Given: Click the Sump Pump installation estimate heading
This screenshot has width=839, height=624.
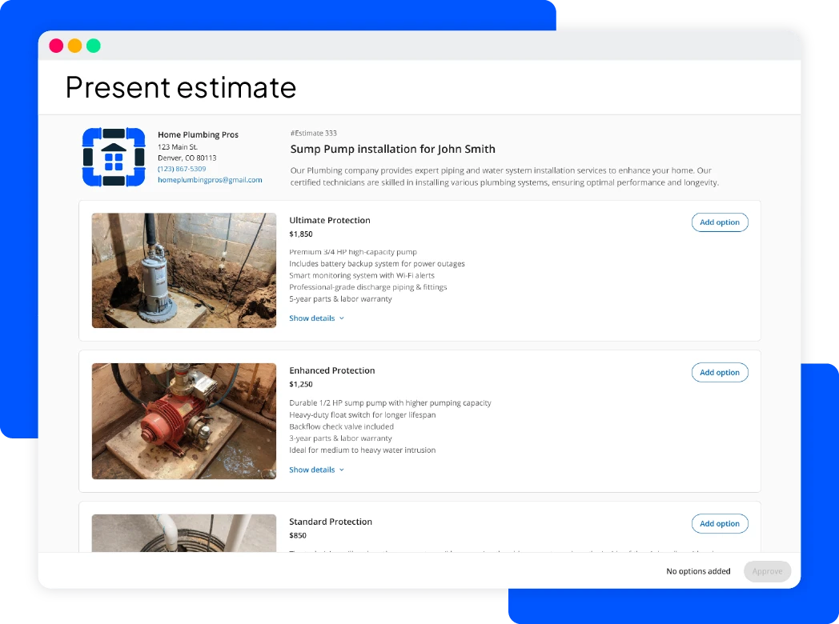Looking at the screenshot, I should (x=392, y=149).
